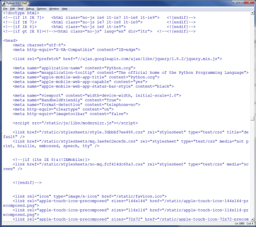This screenshot has width=256, height=227.
Task: Click the 114x114 apple-touch-icon line
Action: [x=126, y=212]
